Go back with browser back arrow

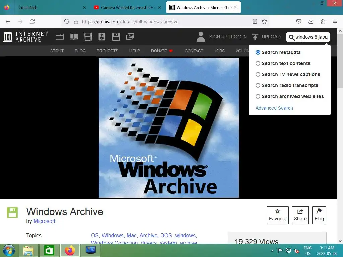(8, 22)
